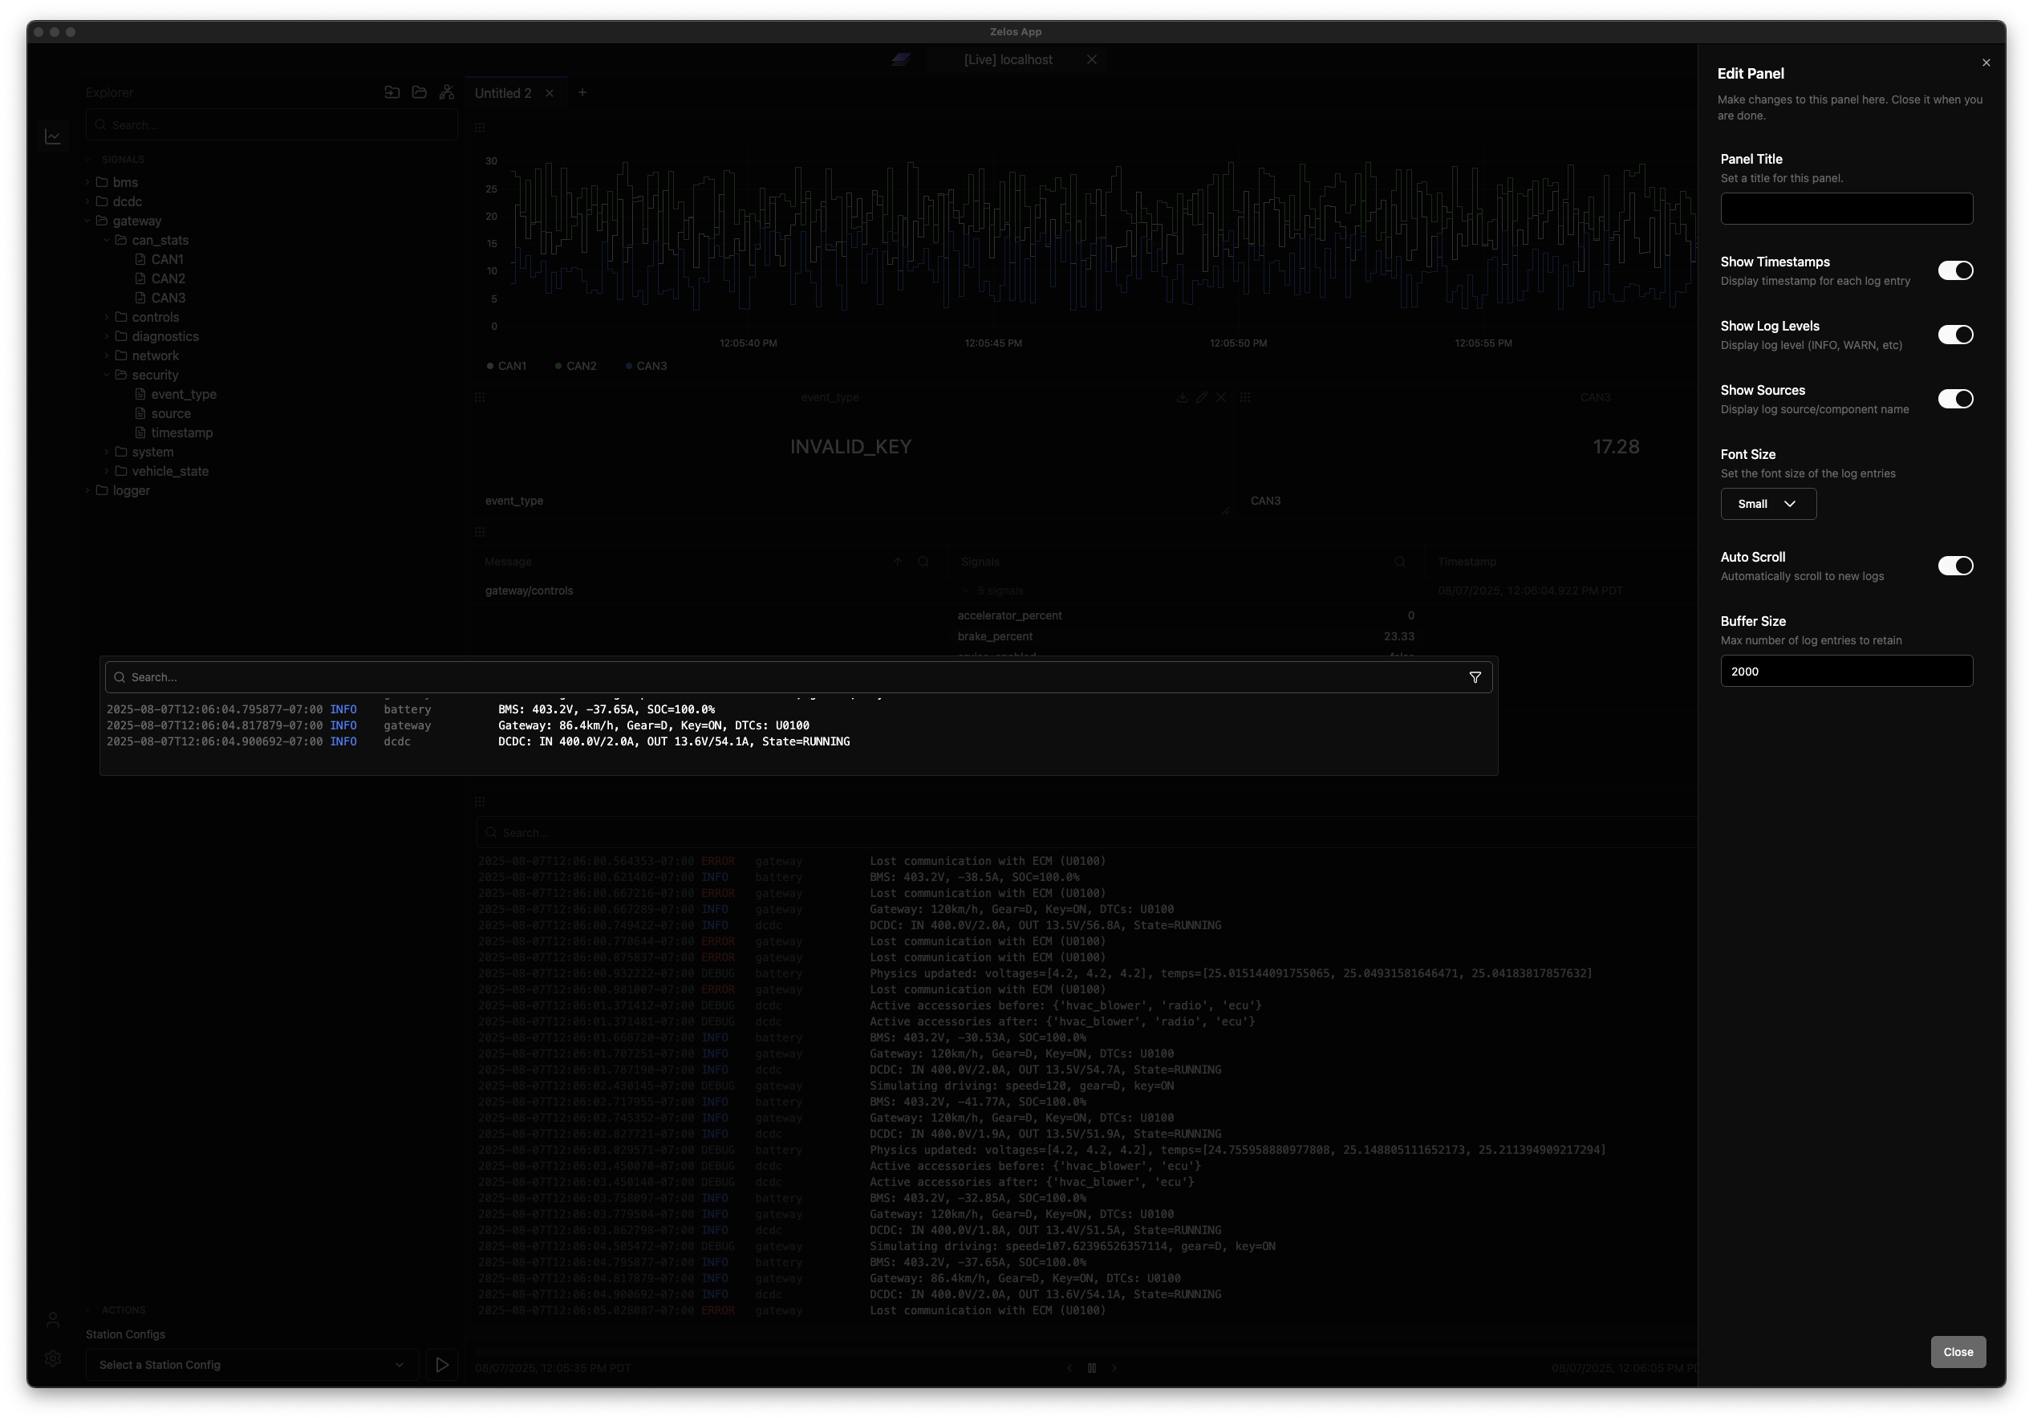Click the import file icon in Explorer header

point(392,92)
